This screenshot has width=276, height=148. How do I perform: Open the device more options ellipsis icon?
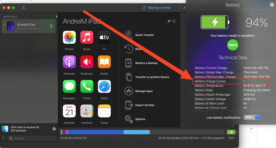pos(174,21)
